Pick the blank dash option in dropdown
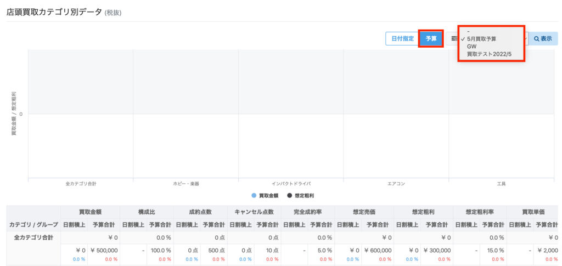Image resolution: width=562 pixels, height=266 pixels. (468, 31)
